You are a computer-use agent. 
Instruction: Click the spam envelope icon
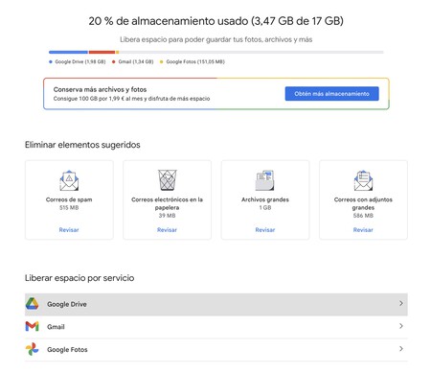tap(69, 180)
